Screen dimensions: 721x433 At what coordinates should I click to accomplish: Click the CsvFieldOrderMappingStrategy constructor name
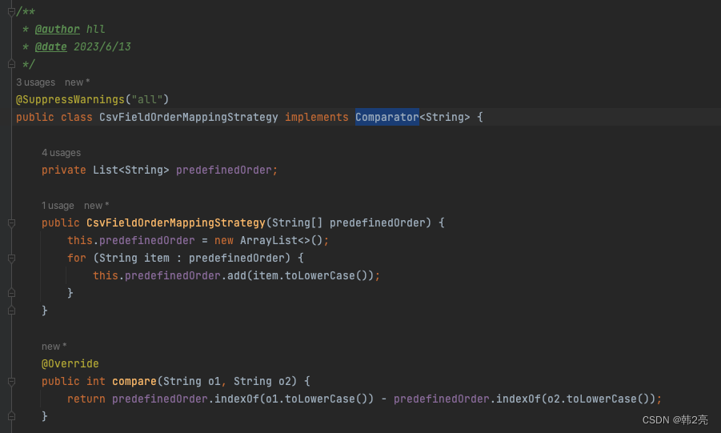176,223
